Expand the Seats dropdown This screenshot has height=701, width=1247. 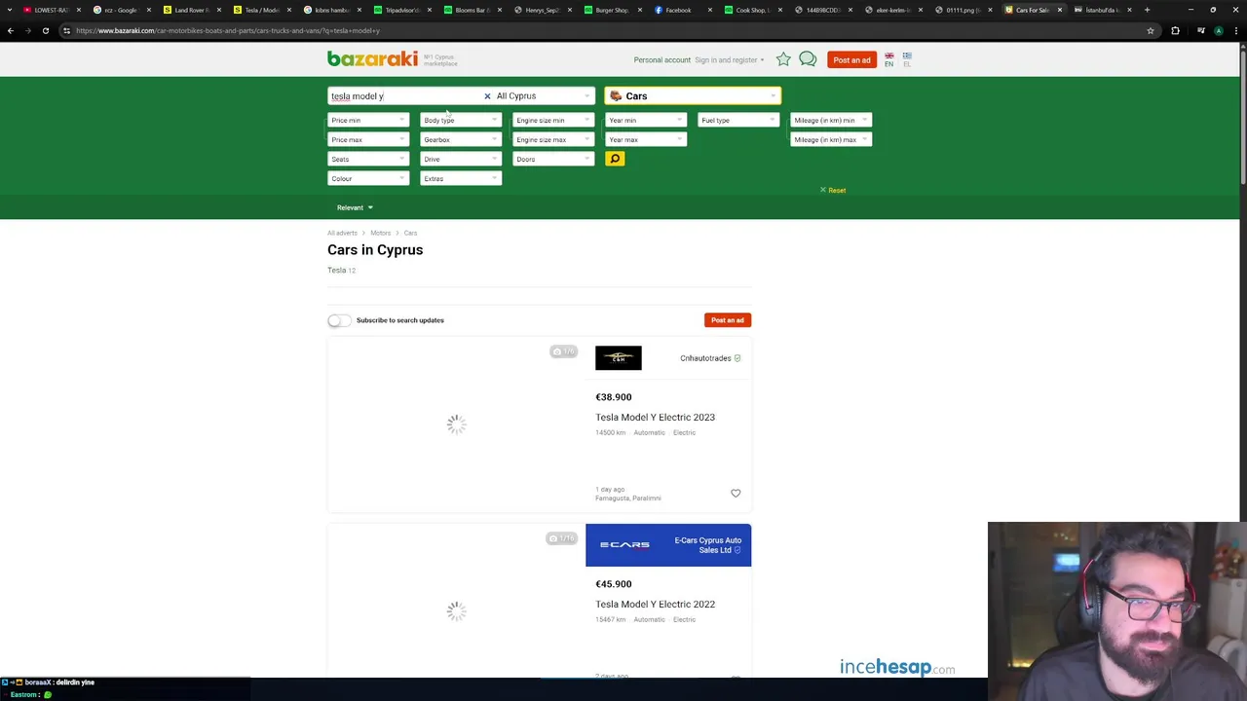[x=368, y=159]
